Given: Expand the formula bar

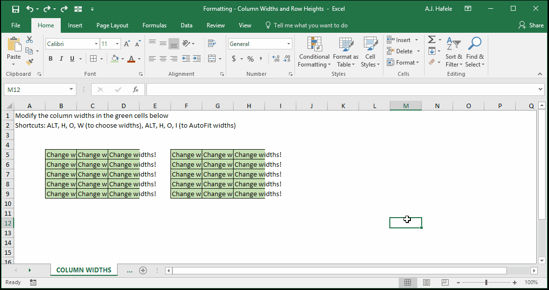Looking at the screenshot, I should pyautogui.click(x=540, y=89).
